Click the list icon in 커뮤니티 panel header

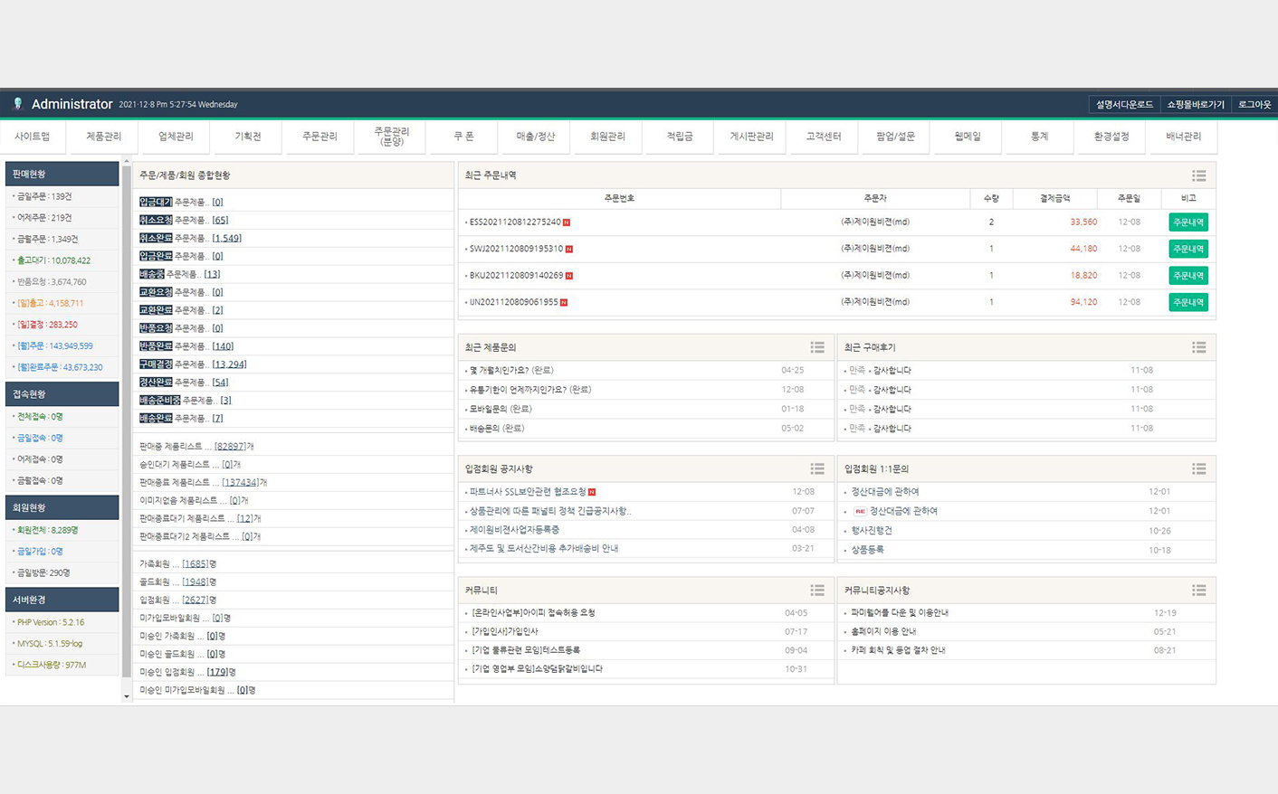coord(816,590)
